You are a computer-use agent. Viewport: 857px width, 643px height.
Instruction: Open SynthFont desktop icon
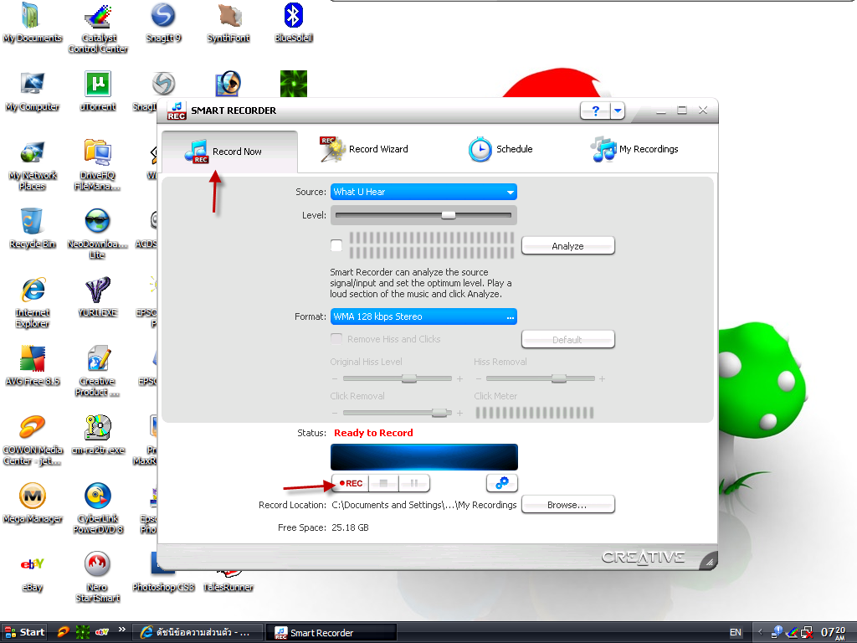[228, 23]
